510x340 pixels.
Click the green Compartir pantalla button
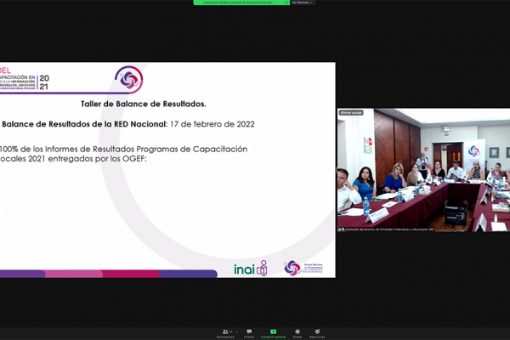[273, 334]
